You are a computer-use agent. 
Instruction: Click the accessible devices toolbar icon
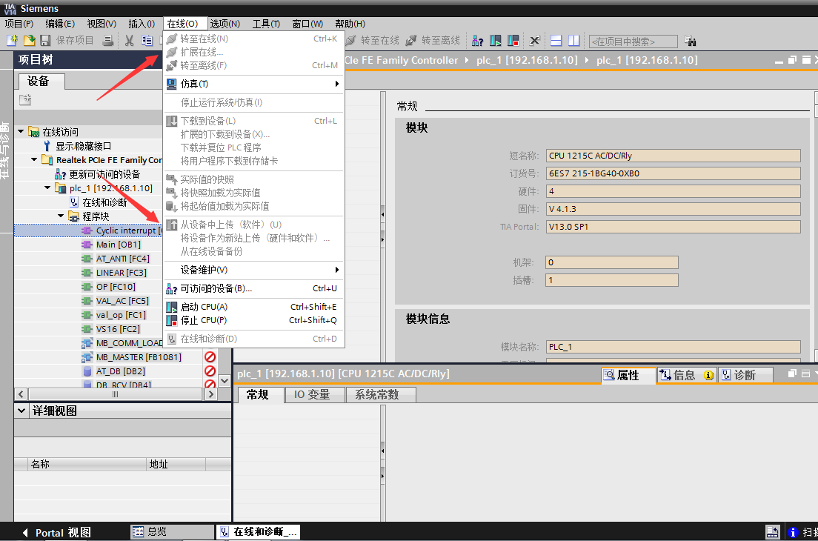point(478,41)
